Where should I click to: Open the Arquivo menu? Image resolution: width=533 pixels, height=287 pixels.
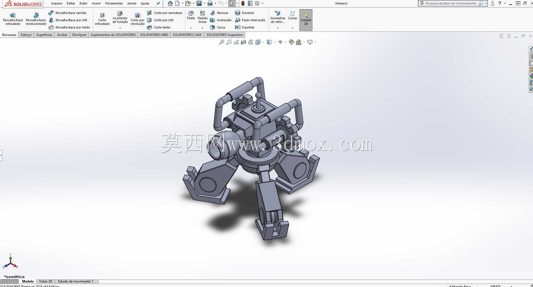(57, 3)
